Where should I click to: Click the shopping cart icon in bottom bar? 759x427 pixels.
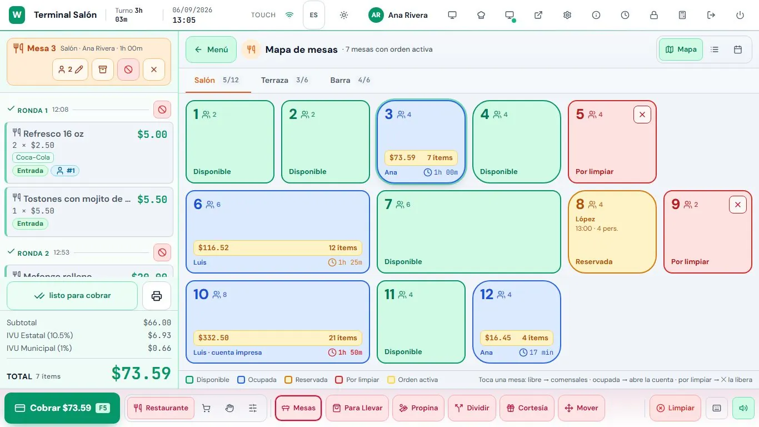[x=207, y=408]
